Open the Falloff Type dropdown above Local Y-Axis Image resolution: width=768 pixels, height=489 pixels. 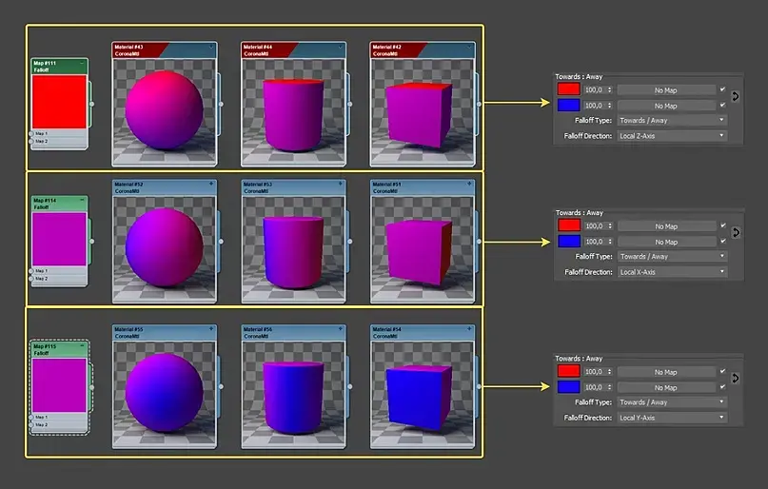pyautogui.click(x=672, y=402)
